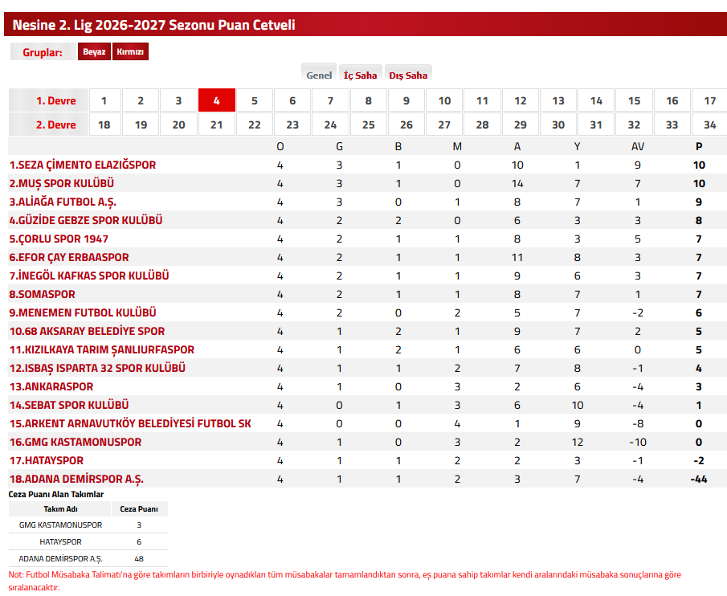Select week 3 in 1. Devre

click(x=178, y=100)
